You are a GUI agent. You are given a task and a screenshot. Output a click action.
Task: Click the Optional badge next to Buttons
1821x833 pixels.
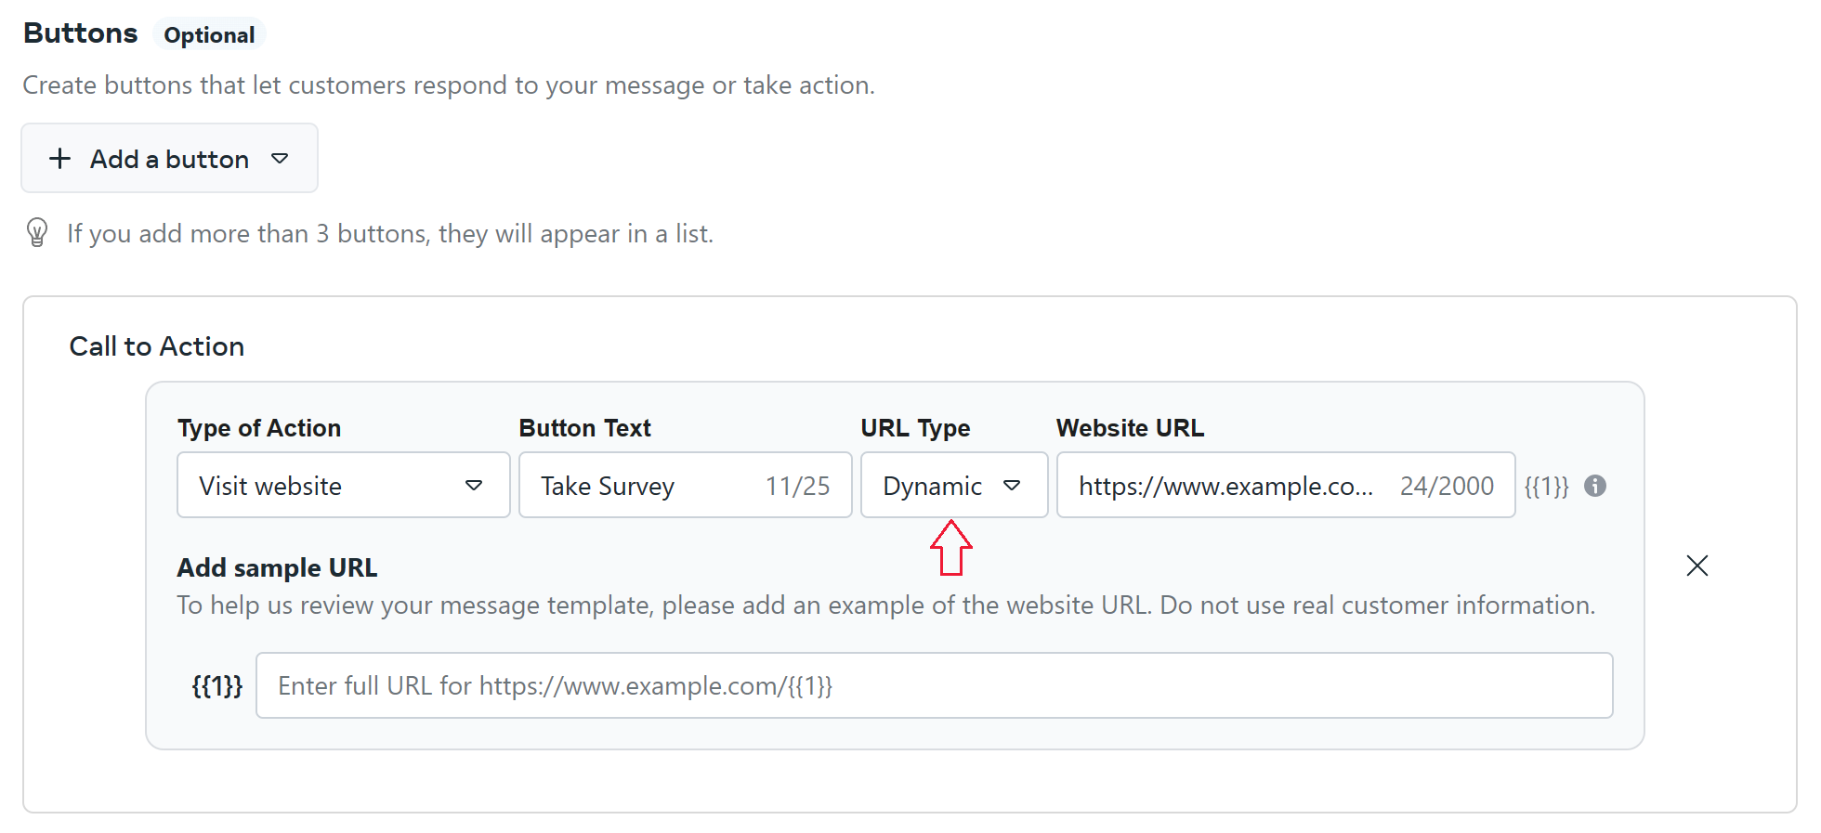point(209,35)
